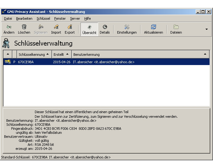Open the Server menu
Screen dimensions: 213x168
[x=75, y=18]
